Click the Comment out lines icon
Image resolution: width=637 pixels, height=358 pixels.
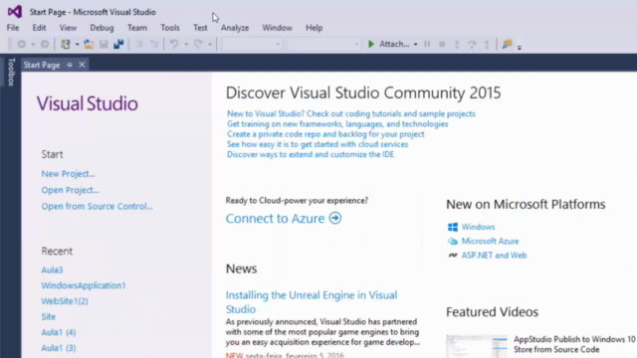[139, 44]
